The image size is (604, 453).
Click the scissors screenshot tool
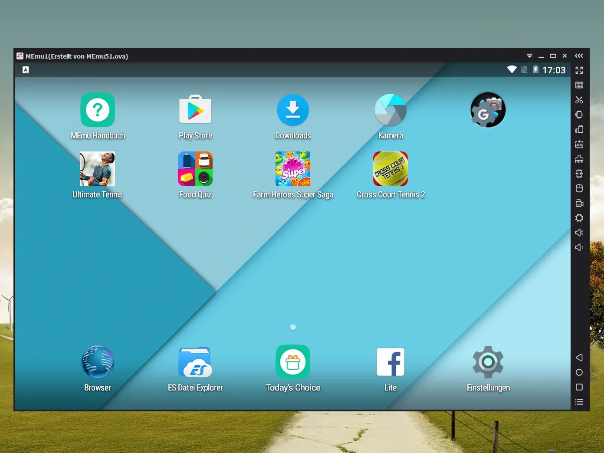pos(579,100)
